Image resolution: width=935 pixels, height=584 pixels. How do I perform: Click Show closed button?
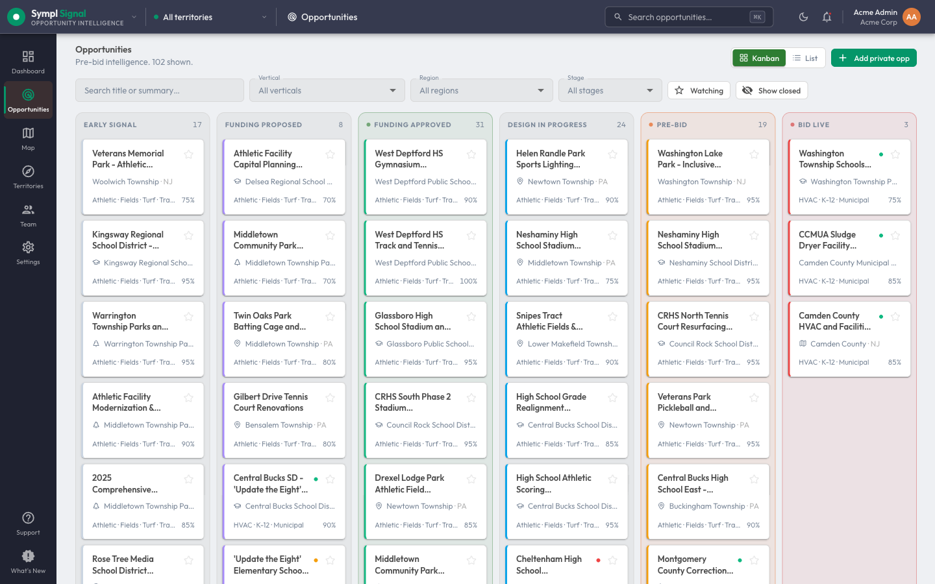tap(771, 90)
